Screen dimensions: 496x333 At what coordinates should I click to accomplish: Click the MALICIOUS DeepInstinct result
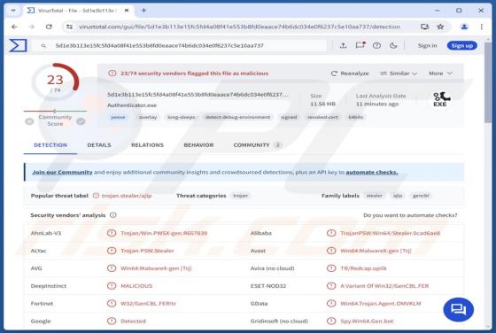click(136, 286)
